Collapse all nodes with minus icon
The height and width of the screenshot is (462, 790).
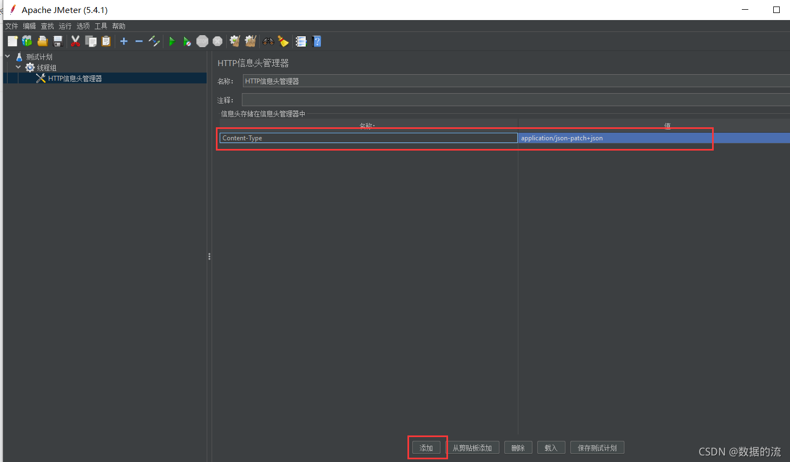point(139,41)
